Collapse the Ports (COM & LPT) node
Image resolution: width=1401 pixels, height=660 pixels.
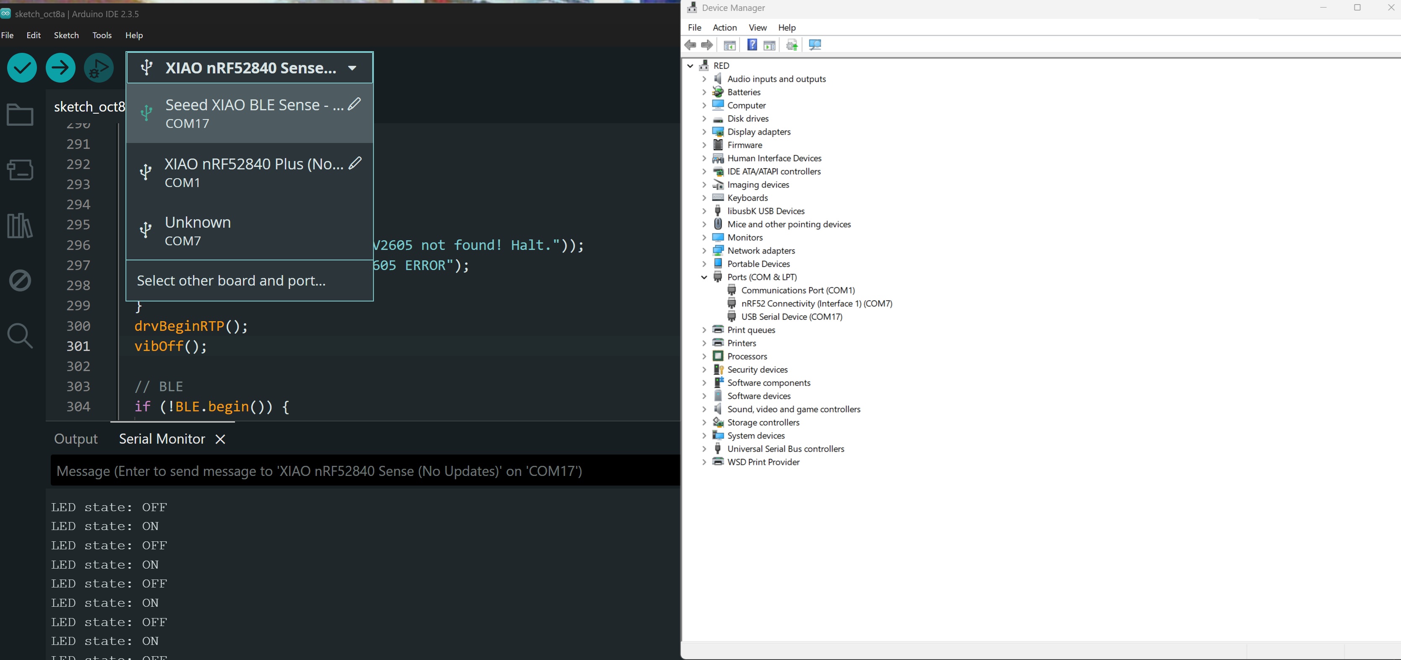(704, 277)
